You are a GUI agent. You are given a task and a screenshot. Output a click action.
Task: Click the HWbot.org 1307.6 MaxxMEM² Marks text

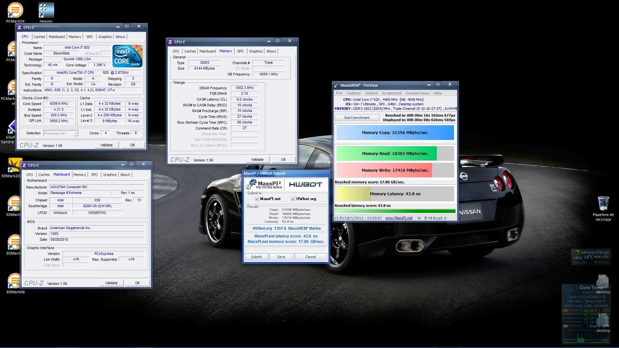(287, 228)
